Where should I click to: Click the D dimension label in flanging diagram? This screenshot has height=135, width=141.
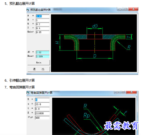click(x=95, y=56)
